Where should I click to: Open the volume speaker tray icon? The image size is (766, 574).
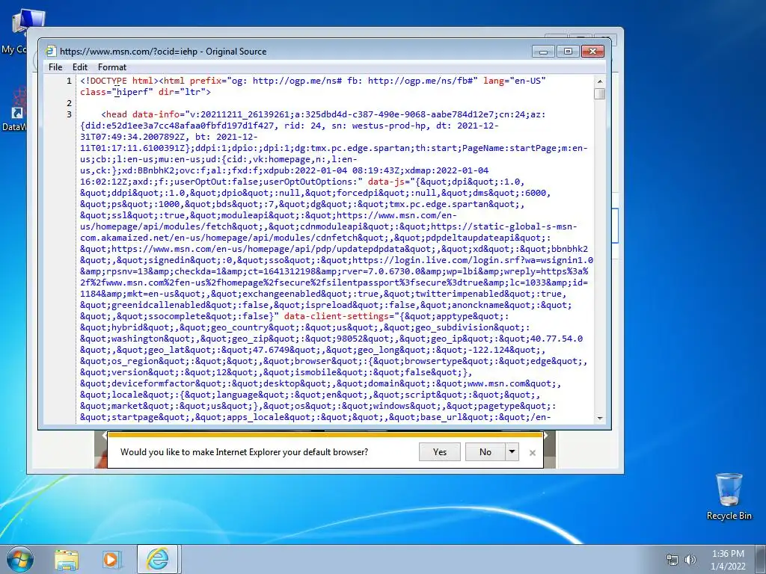tap(690, 560)
